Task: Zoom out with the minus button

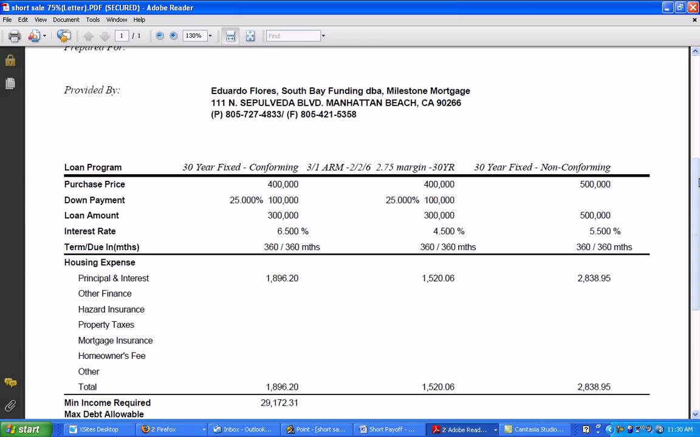Action: (160, 36)
